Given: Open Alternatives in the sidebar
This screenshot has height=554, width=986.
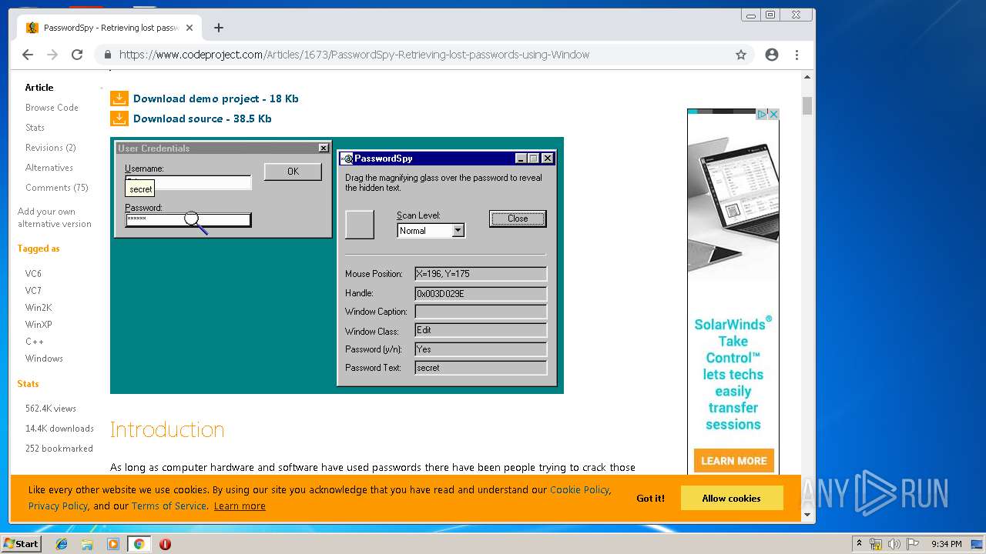Looking at the screenshot, I should coord(49,168).
